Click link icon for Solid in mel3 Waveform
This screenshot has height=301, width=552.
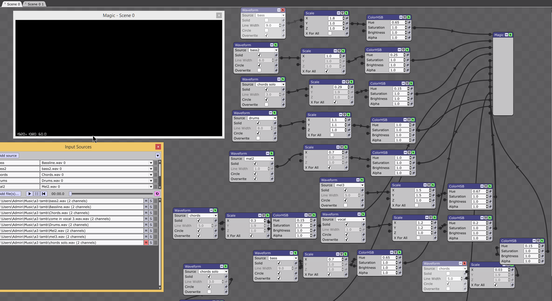(362, 190)
